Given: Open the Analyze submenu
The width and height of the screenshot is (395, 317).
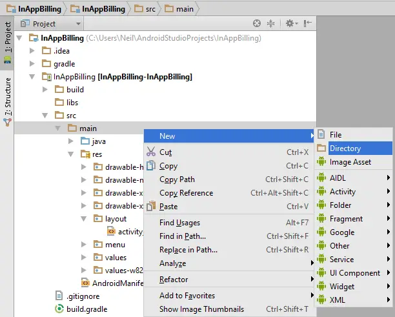Looking at the screenshot, I should (228, 263).
